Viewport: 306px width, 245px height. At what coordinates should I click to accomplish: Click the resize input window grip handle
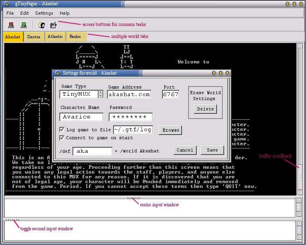pyautogui.click(x=133, y=198)
